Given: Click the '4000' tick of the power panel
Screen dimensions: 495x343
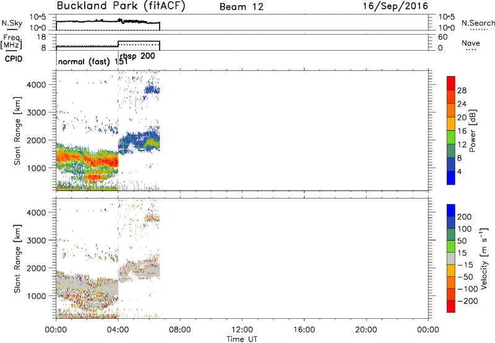Looking at the screenshot, I should coord(37,85).
